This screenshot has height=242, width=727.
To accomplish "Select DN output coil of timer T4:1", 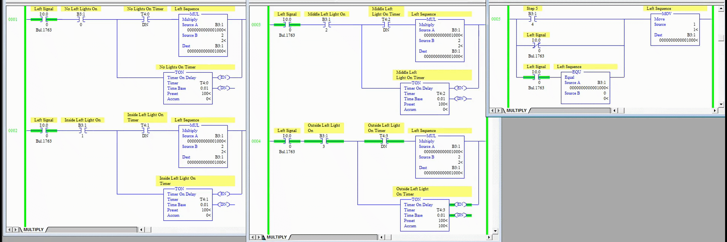I will 223,204.
